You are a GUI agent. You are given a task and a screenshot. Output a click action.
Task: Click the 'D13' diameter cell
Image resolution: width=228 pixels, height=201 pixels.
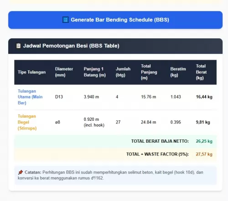click(x=59, y=97)
